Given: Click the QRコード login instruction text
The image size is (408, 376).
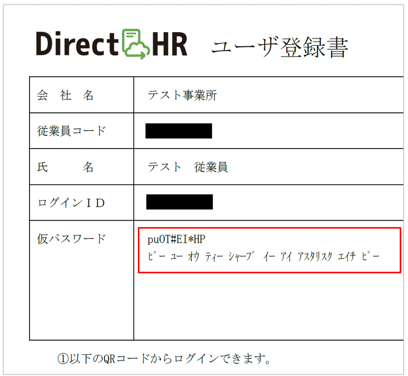Looking at the screenshot, I should [x=164, y=358].
